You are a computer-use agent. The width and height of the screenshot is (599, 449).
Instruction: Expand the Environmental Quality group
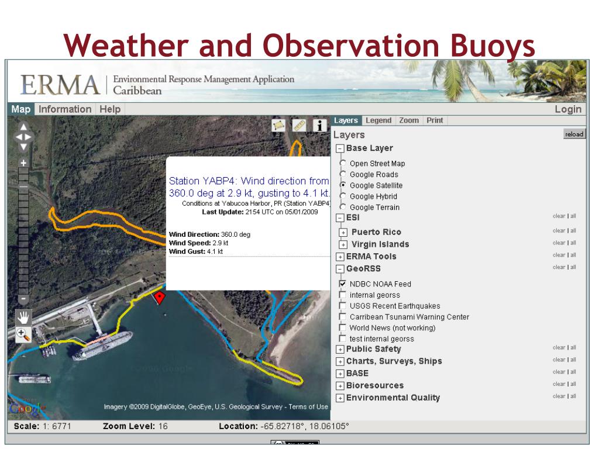[x=340, y=398]
